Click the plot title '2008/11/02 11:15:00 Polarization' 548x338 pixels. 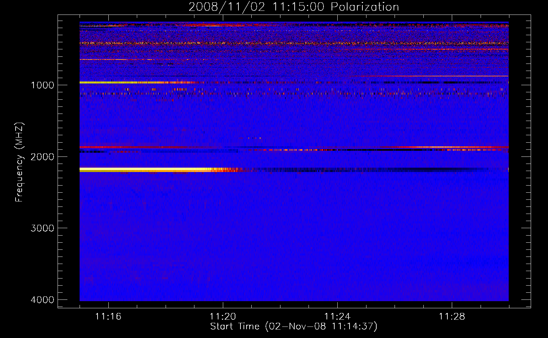[294, 7]
